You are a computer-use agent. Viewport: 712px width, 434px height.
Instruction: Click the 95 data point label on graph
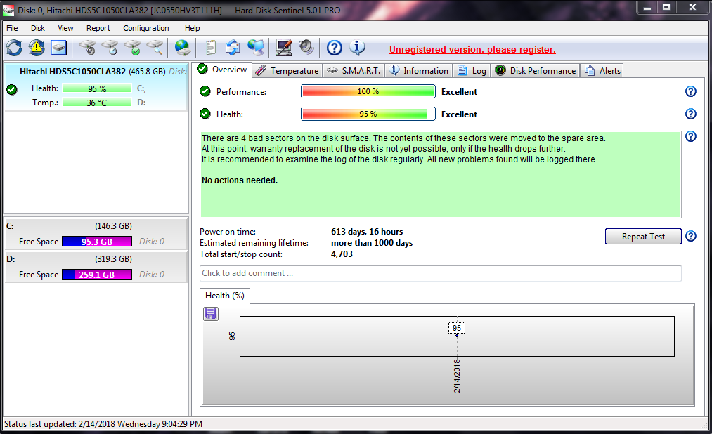coord(456,328)
